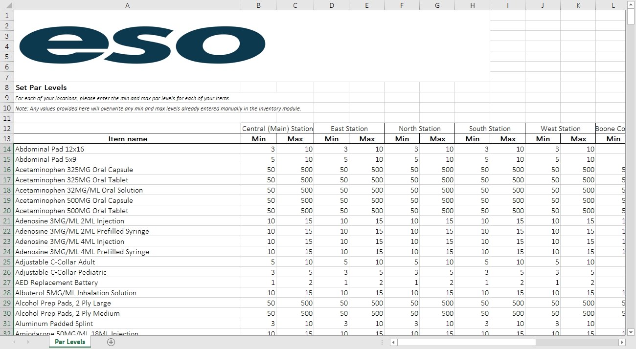Open the Par Levels sheet tab

pyautogui.click(x=70, y=342)
